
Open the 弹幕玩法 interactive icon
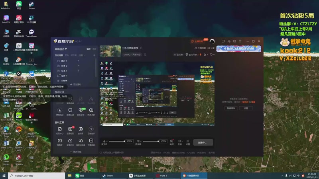pyautogui.click(x=60, y=110)
